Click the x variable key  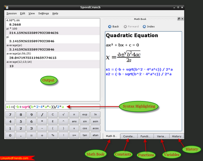(x=74, y=128)
